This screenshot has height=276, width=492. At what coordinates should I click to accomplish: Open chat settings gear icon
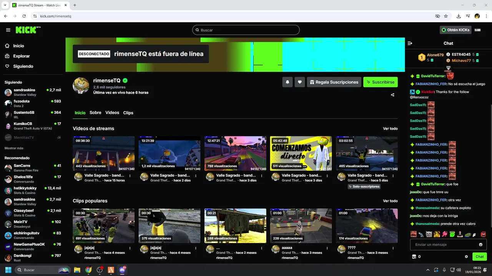466,257
